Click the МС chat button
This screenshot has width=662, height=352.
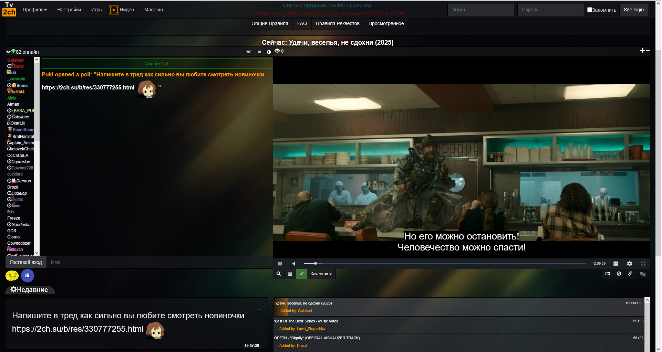point(249,52)
